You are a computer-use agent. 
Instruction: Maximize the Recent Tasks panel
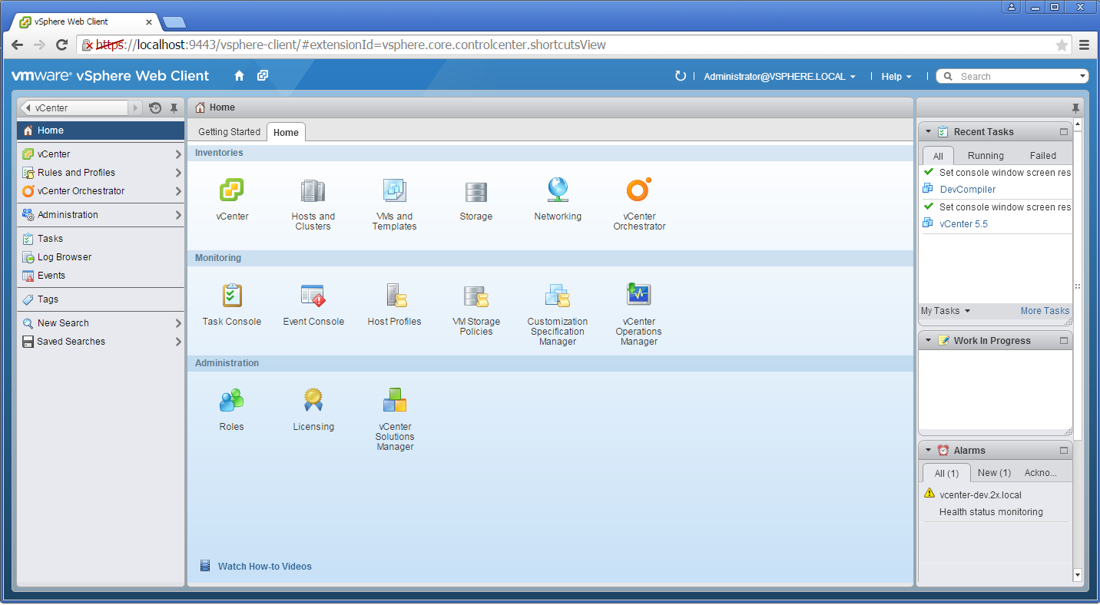coord(1064,132)
